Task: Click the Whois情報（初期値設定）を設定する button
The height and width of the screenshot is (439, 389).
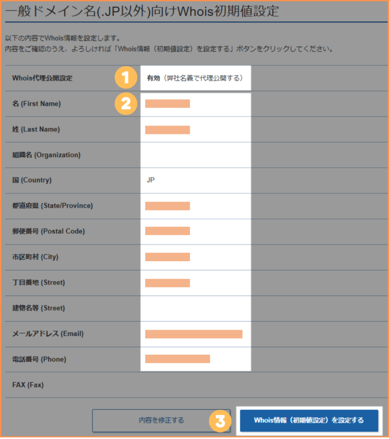Action: pyautogui.click(x=309, y=421)
